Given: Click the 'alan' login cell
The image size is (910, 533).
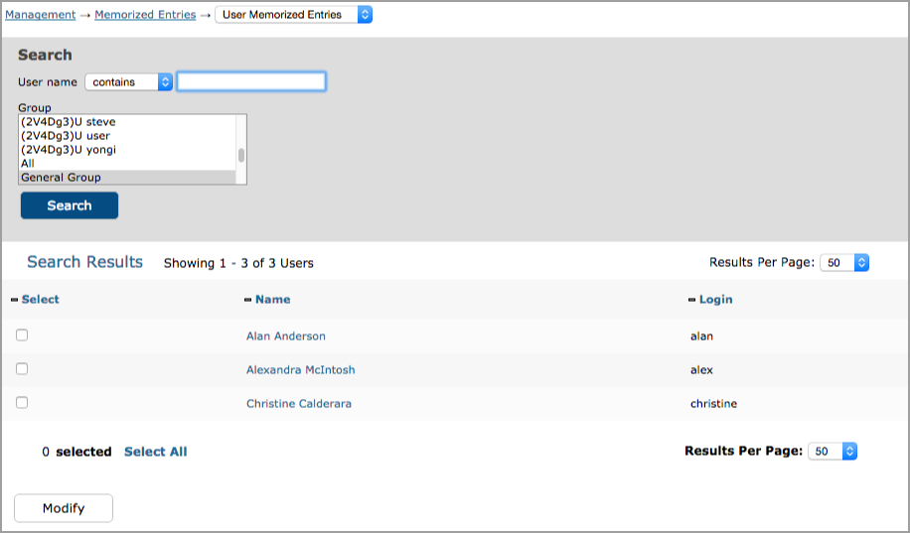Looking at the screenshot, I should [701, 335].
